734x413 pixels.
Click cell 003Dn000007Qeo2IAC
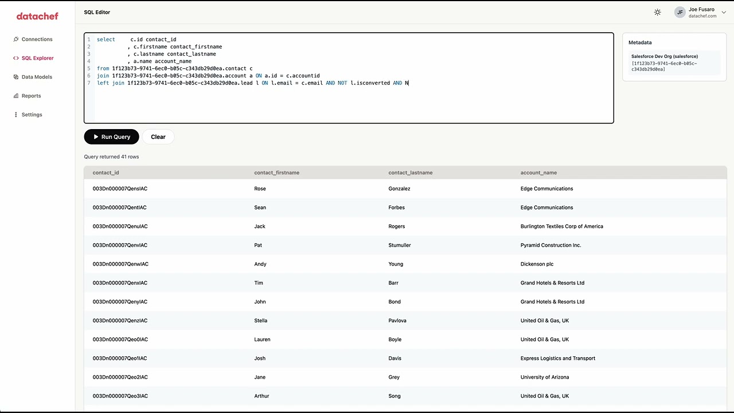[120, 377]
